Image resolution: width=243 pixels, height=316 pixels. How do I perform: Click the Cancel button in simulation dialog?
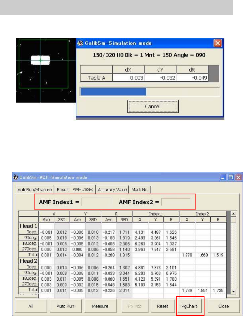pyautogui.click(x=153, y=106)
